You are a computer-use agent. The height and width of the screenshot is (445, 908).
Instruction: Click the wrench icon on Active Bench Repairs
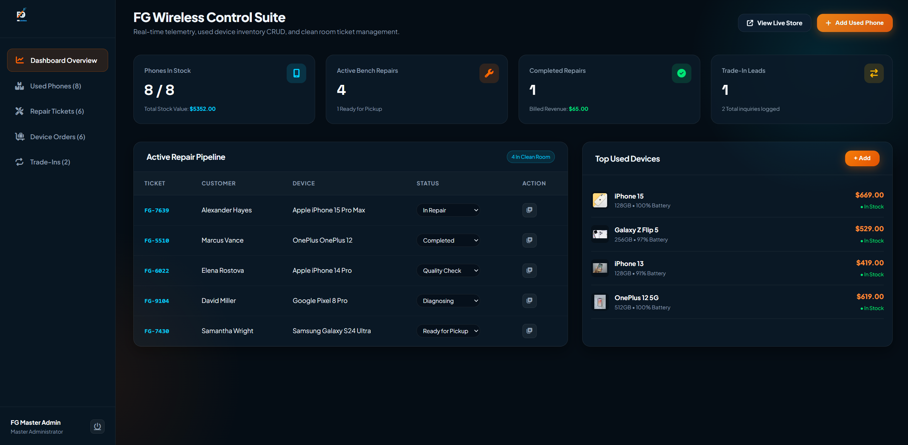tap(489, 73)
